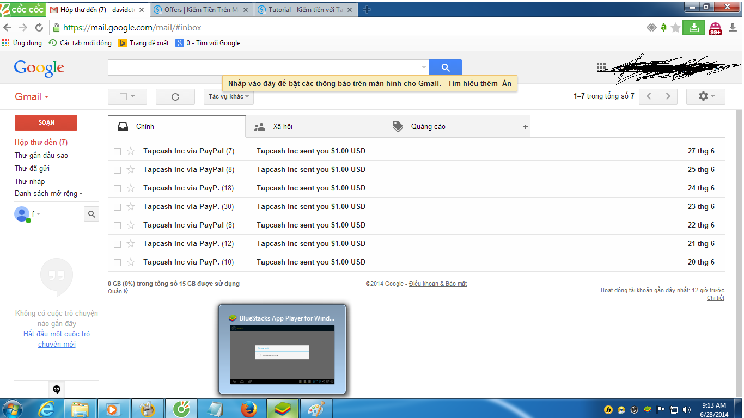Viewport: 744px width, 418px height.
Task: Open a new browser tab
Action: tap(367, 9)
